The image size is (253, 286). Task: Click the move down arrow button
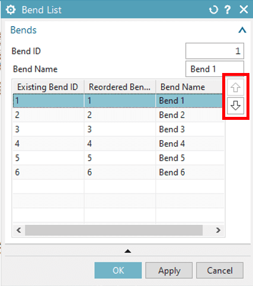235,106
